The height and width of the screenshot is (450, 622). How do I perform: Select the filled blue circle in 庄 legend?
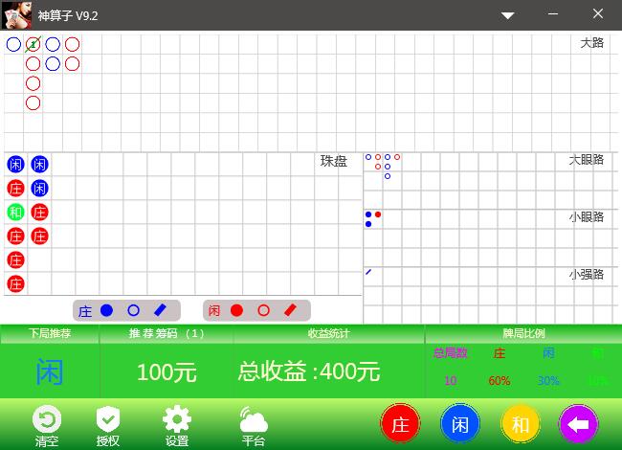coord(107,310)
